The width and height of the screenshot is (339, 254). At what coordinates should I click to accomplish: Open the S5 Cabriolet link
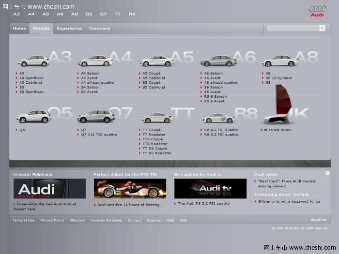(x=154, y=87)
